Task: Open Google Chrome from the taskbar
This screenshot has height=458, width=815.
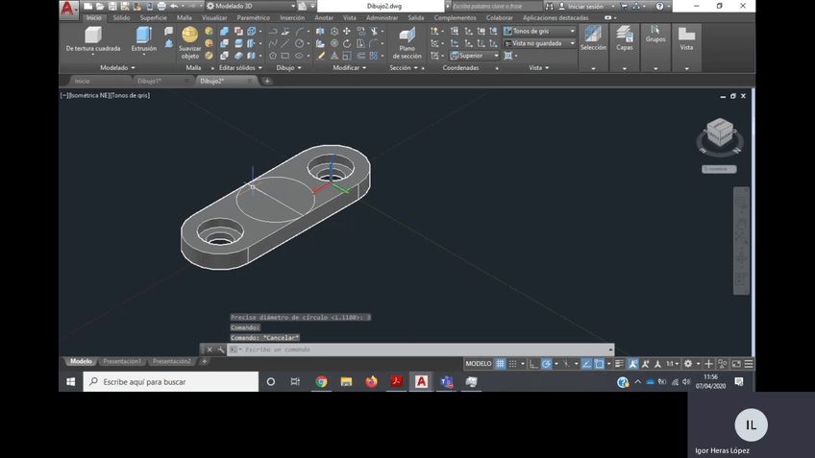Action: point(321,381)
